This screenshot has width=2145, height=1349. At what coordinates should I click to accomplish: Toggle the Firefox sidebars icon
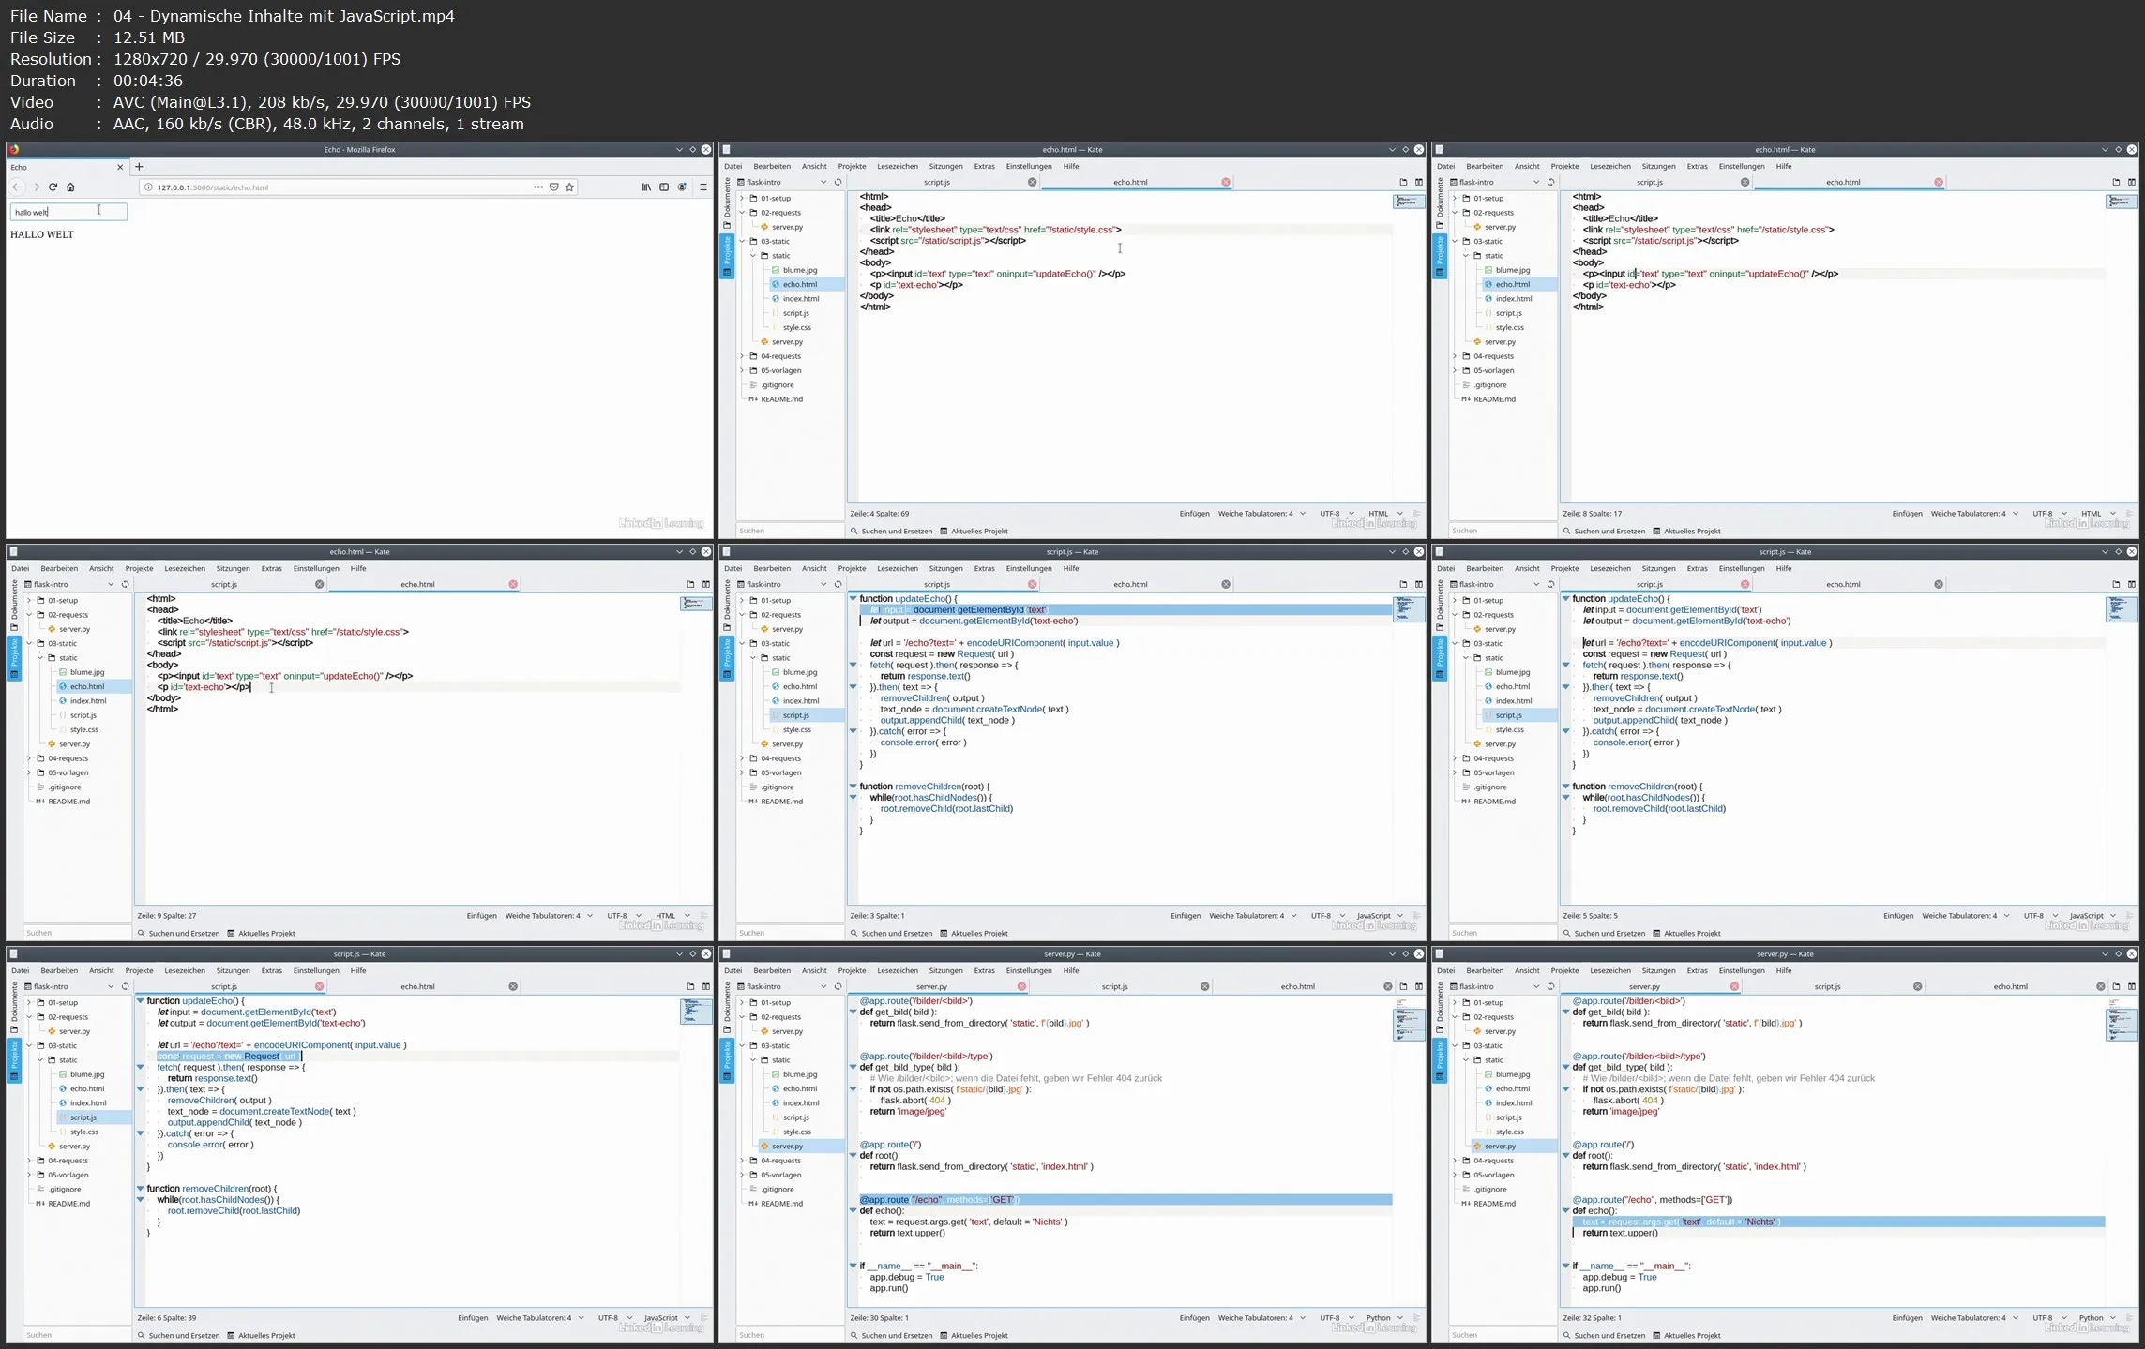(x=664, y=187)
